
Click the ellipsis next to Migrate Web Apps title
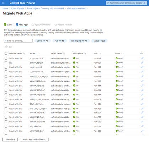[x=37, y=13]
